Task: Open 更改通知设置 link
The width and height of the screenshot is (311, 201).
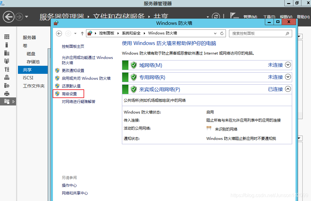Action: [73, 70]
